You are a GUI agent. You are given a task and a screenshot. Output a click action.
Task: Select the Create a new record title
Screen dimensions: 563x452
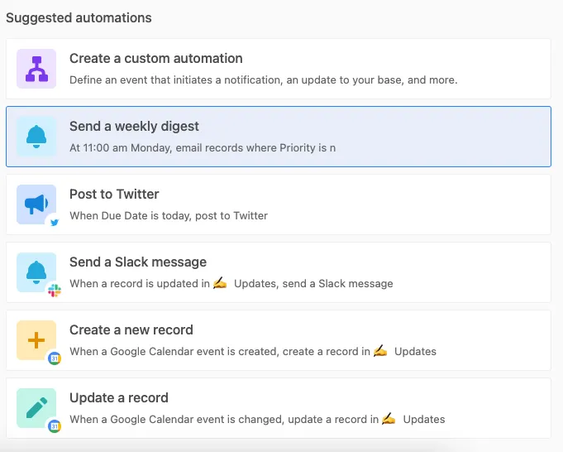coord(131,329)
